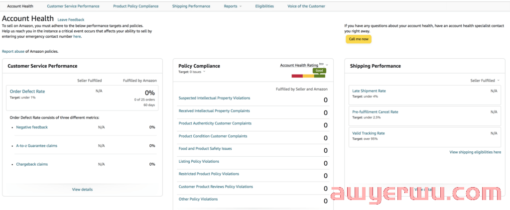Open Product Condition Customer Complaints
510x210 pixels.
(213, 136)
